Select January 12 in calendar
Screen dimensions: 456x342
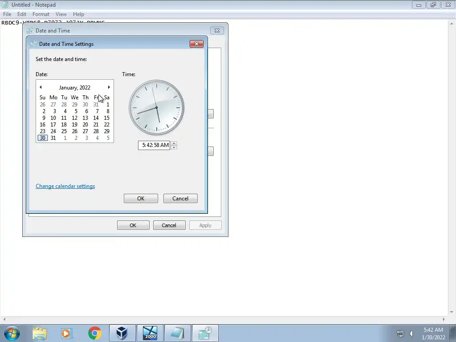coord(75,118)
